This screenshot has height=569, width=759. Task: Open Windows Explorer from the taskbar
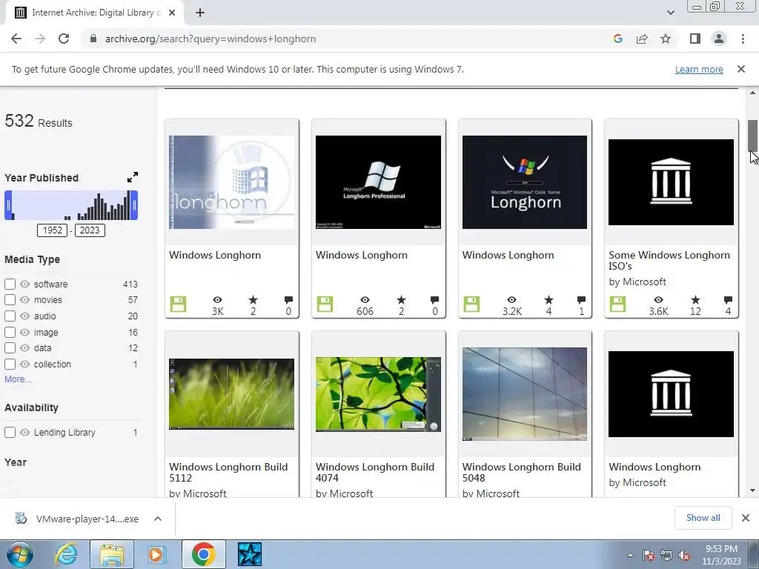[x=112, y=554]
